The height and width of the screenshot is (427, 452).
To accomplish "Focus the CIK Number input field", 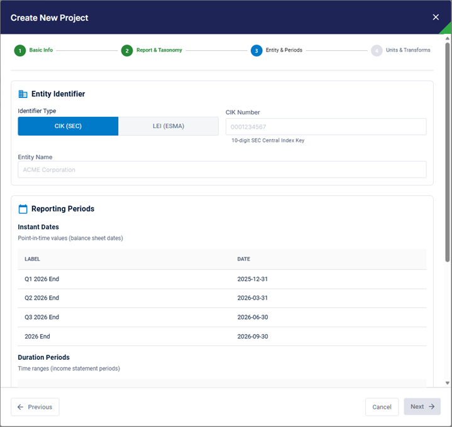I will (326, 127).
